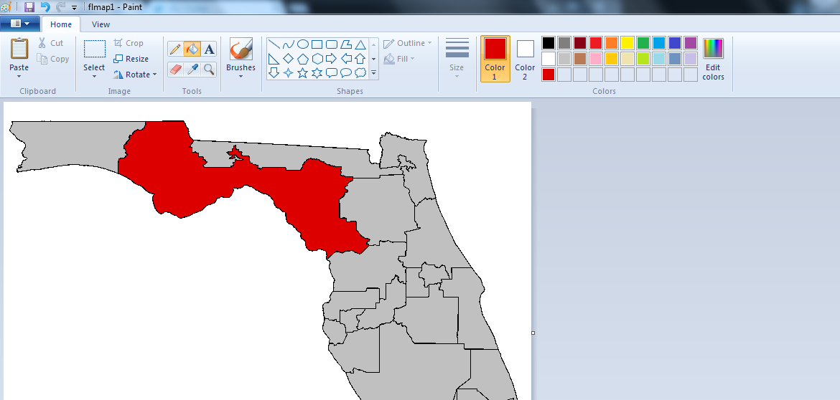Expand the shape Fill dropdown
The image size is (840, 400).
[413, 59]
